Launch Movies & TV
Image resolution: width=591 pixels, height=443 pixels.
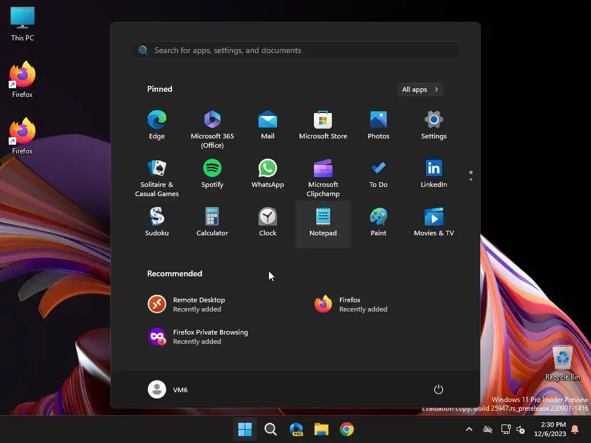point(434,222)
